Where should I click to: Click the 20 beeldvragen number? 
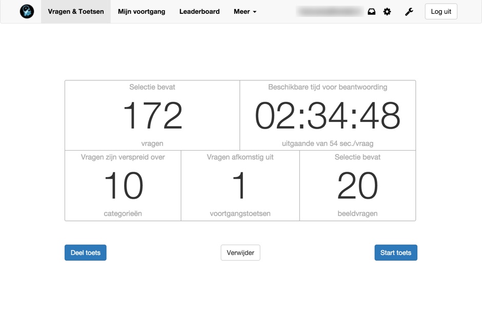(x=357, y=186)
